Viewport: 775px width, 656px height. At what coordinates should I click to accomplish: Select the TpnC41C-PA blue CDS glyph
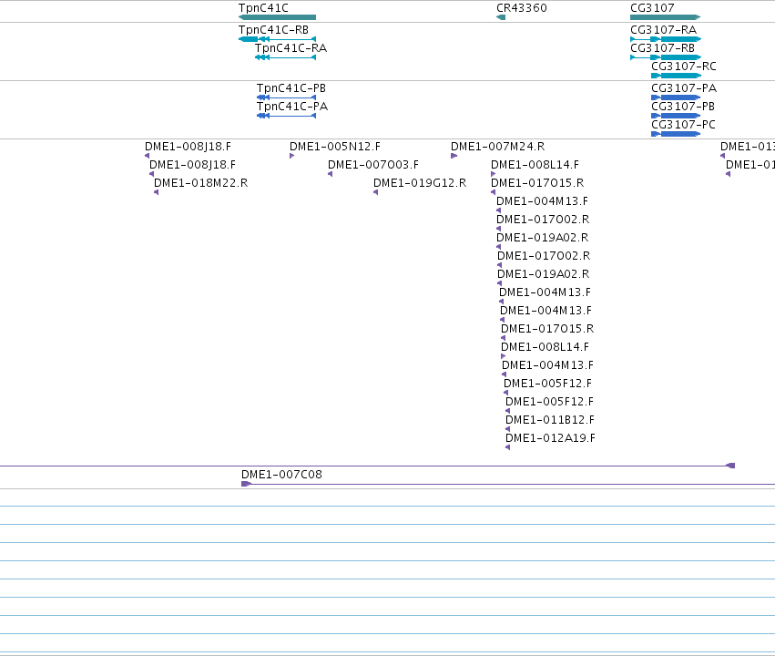[x=286, y=116]
